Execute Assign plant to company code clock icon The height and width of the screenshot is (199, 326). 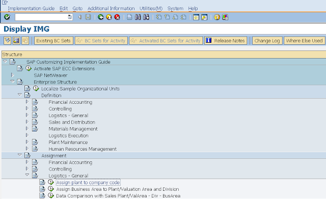click(51, 182)
